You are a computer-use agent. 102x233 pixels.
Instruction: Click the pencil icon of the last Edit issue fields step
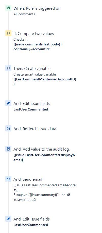8,219
